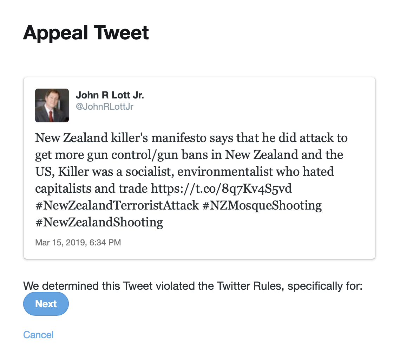The width and height of the screenshot is (394, 353).
Task: Click the Cancel link
Action: [38, 334]
